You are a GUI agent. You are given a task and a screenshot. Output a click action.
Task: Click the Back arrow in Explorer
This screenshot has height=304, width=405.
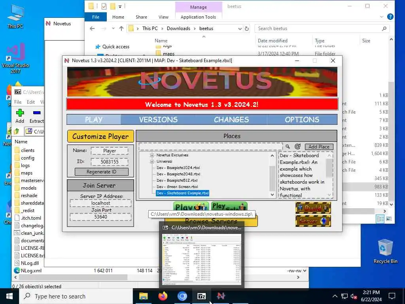click(92, 28)
